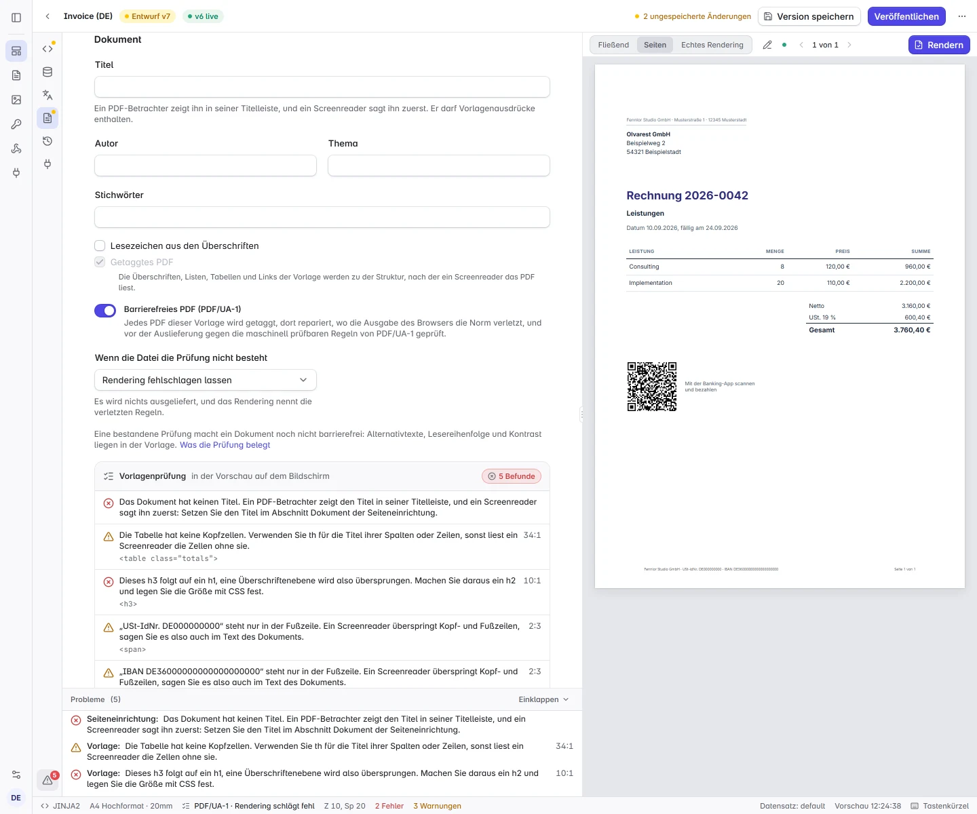This screenshot has height=814, width=977.
Task: Click the warning triangle icon with badge 5
Action: click(x=47, y=780)
